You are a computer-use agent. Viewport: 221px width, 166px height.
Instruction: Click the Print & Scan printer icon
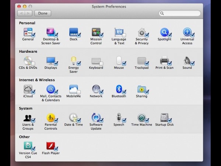(x=164, y=60)
